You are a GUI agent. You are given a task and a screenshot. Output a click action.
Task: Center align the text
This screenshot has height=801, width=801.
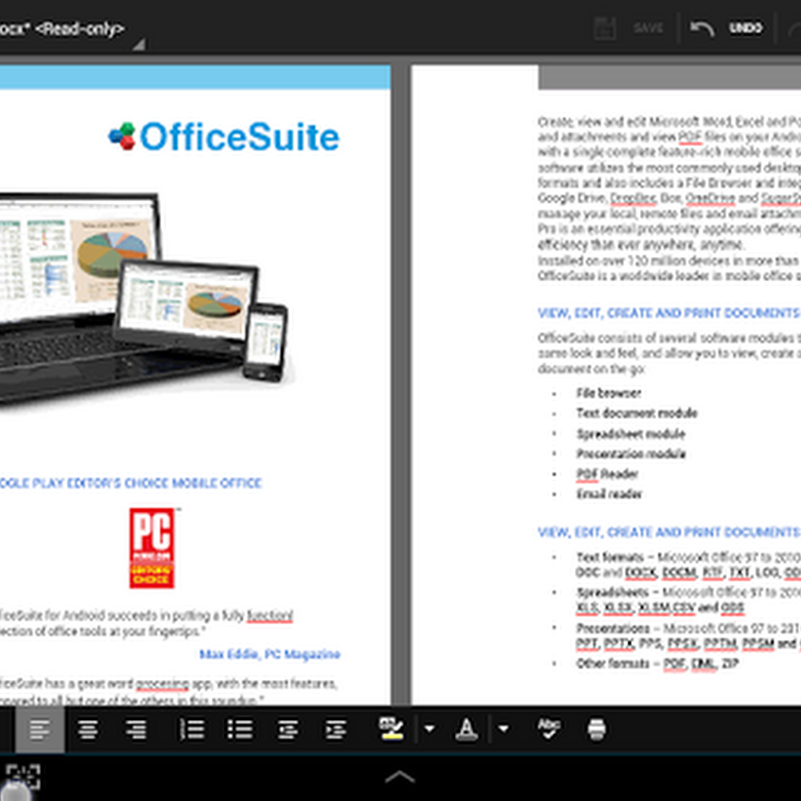[88, 730]
